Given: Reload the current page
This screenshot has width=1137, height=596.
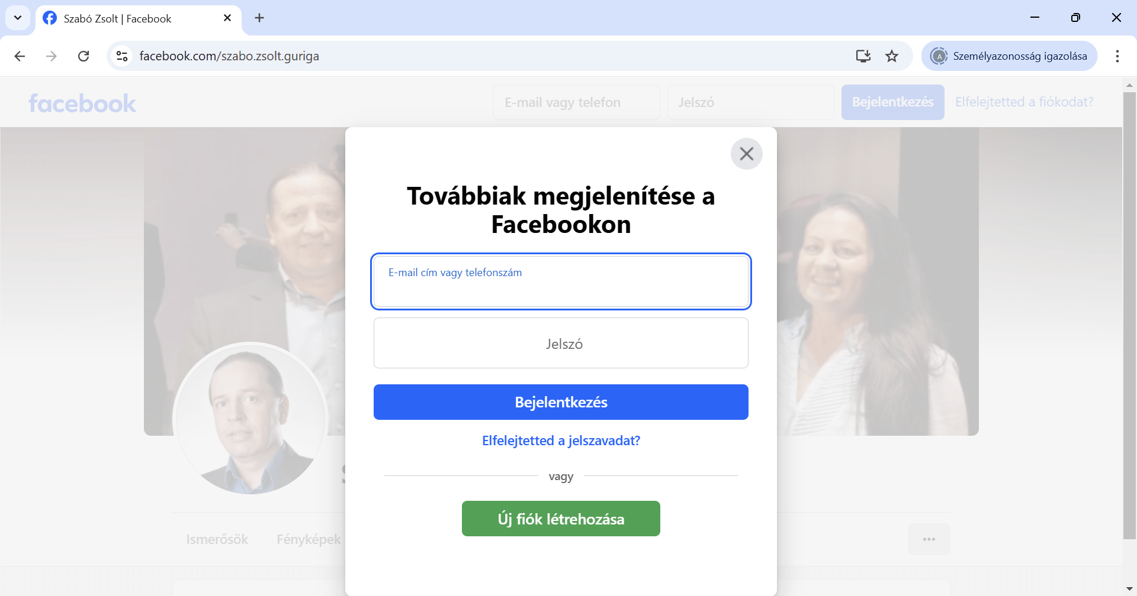Looking at the screenshot, I should tap(83, 56).
